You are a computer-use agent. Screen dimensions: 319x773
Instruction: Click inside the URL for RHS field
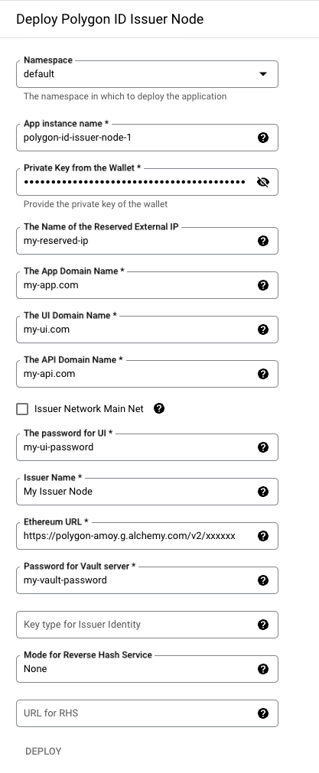[x=137, y=713]
